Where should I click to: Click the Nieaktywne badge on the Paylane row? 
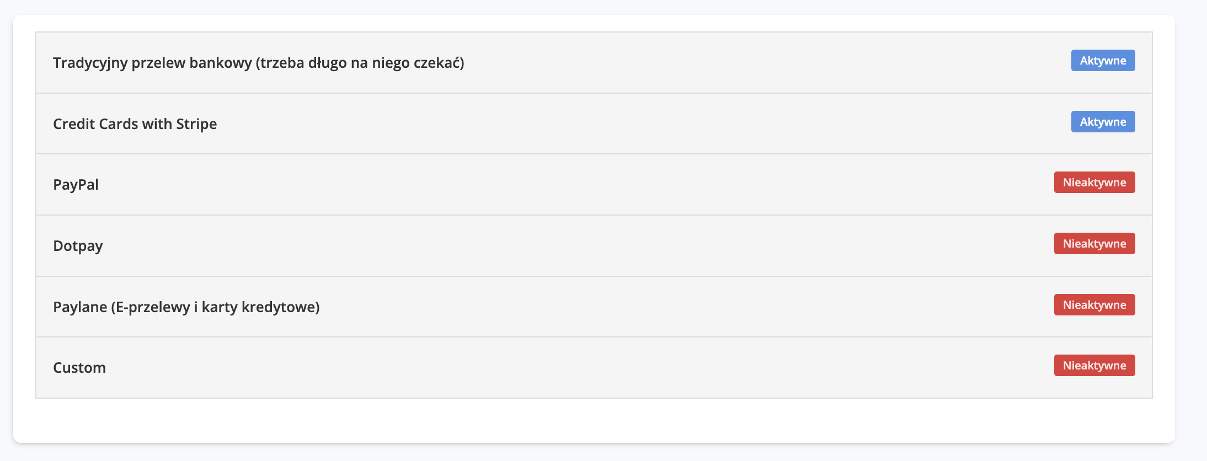tap(1094, 305)
